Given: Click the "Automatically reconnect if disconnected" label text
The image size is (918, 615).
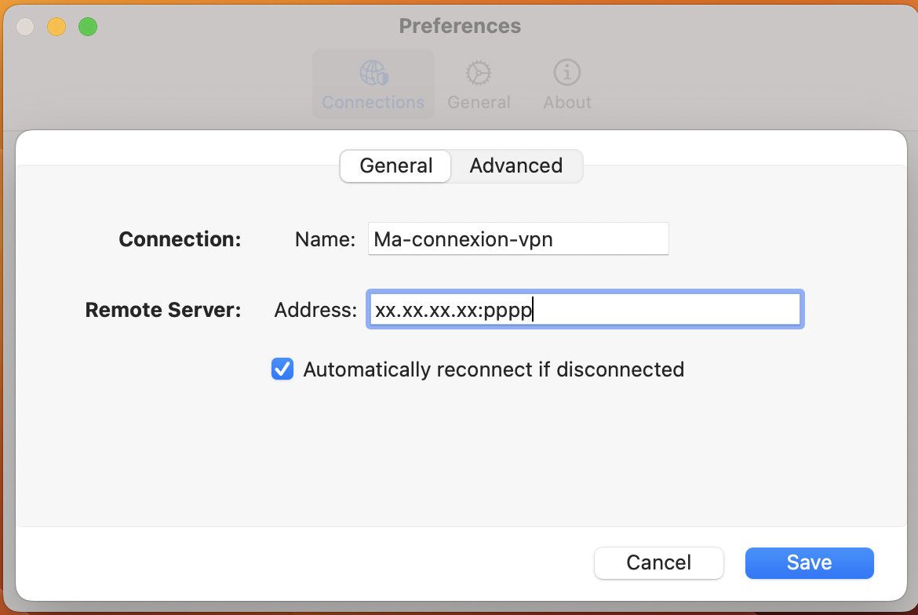Looking at the screenshot, I should click(x=494, y=369).
